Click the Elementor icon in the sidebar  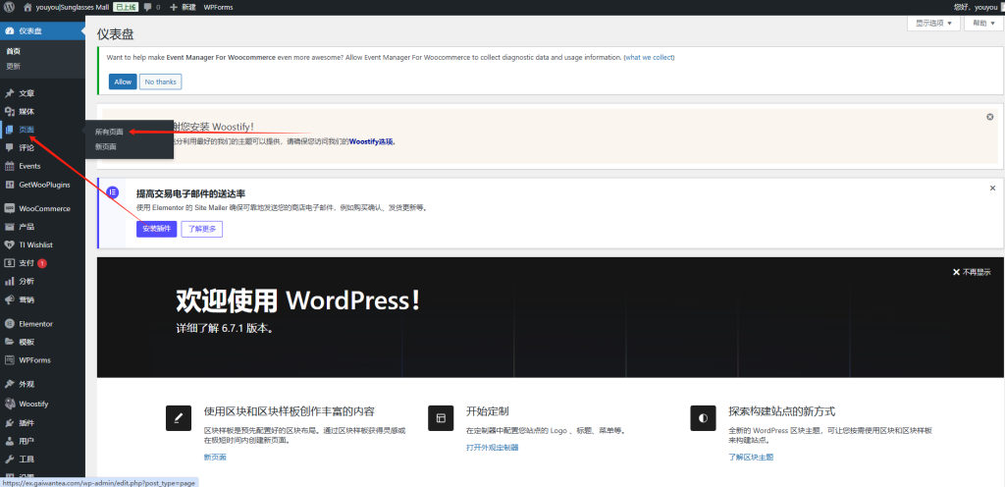(x=9, y=324)
